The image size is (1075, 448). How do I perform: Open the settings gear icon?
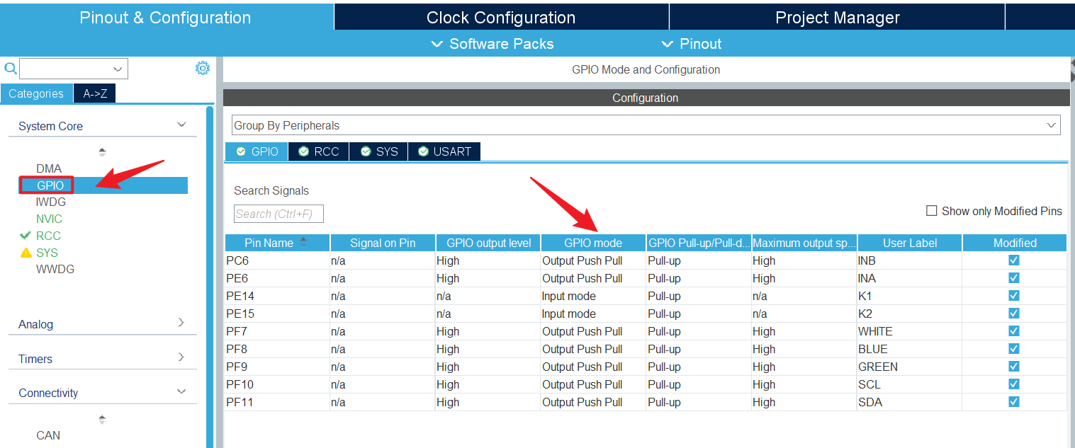tap(203, 68)
